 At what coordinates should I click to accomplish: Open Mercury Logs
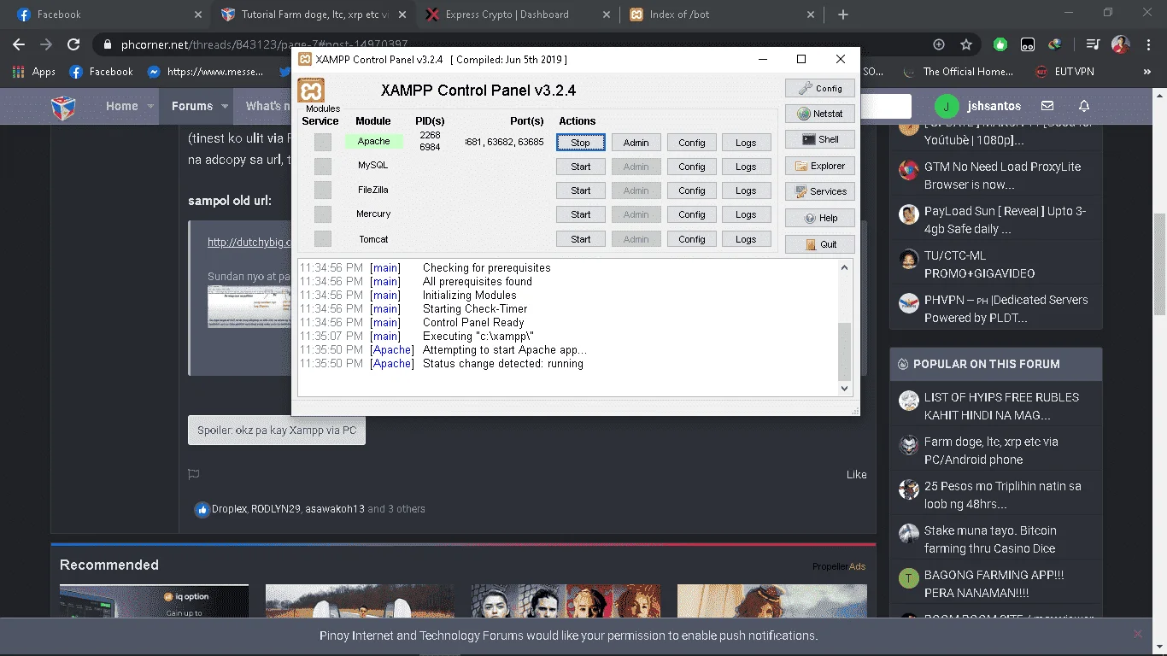click(x=746, y=214)
